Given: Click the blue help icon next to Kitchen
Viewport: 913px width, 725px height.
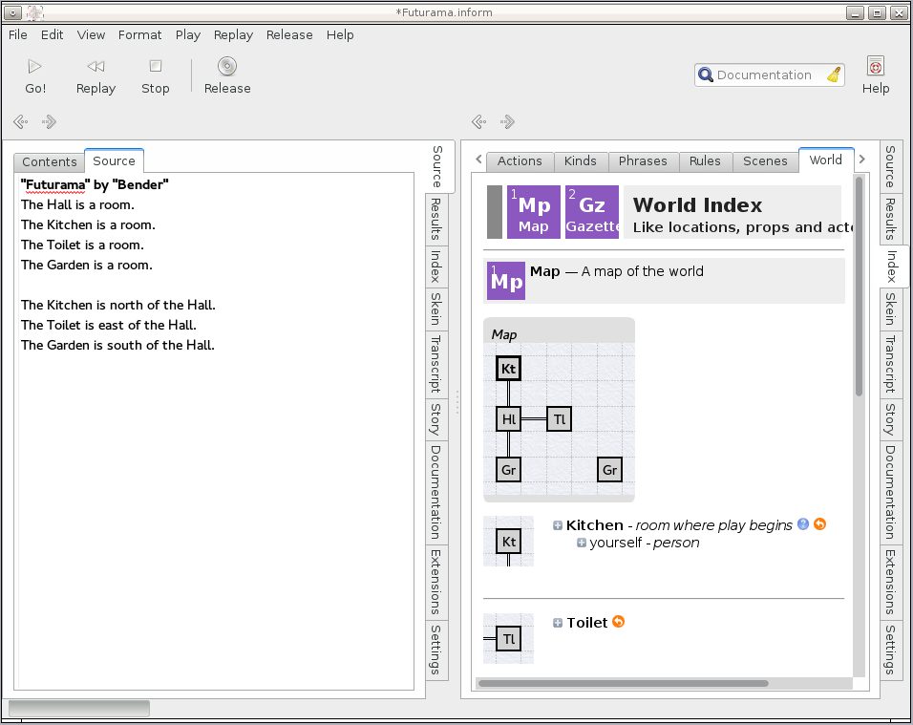Looking at the screenshot, I should click(x=803, y=524).
